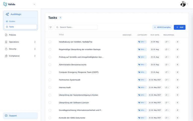Click sparkle icon on Kontrolle der ISMS Dokumente row
Viewport: 193px width, 121px height.
click(177, 118)
